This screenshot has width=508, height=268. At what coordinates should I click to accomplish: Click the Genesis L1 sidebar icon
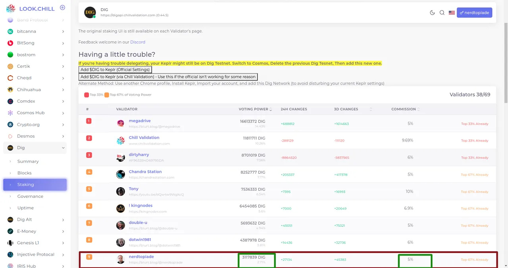[x=10, y=243]
